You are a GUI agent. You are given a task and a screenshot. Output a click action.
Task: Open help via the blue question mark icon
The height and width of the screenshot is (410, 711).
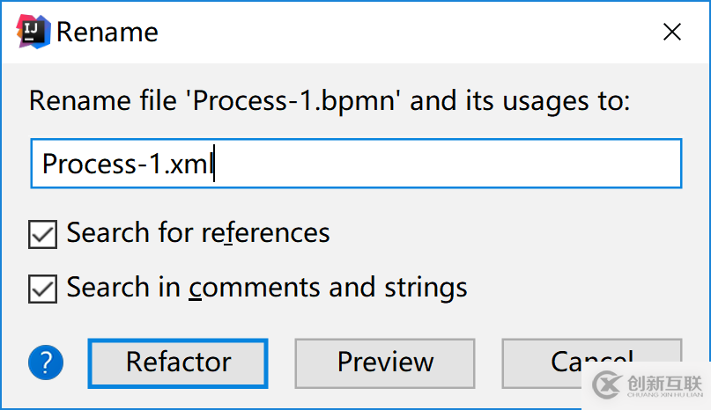46,362
